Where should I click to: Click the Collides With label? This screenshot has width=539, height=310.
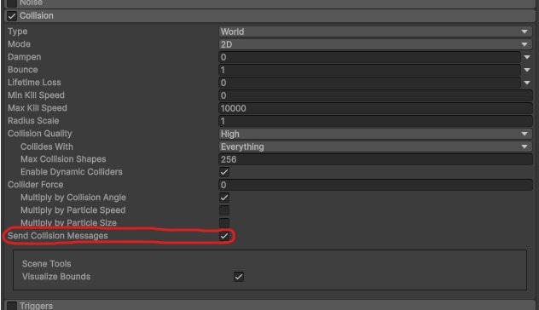click(47, 146)
